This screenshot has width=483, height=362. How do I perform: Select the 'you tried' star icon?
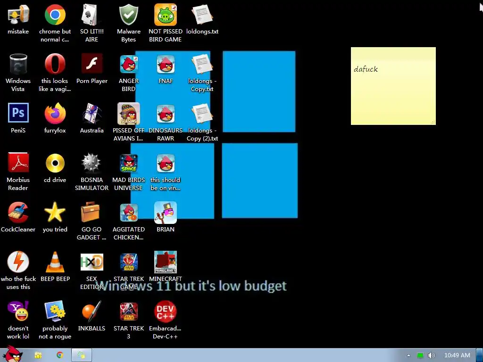55,212
